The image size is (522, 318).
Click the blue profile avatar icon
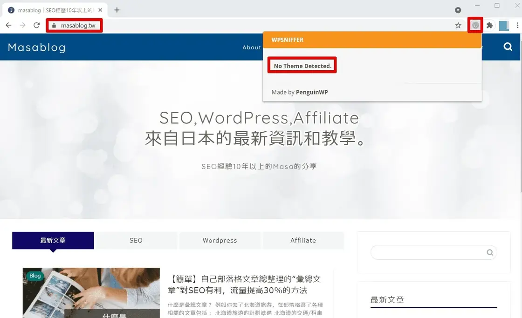tap(504, 26)
